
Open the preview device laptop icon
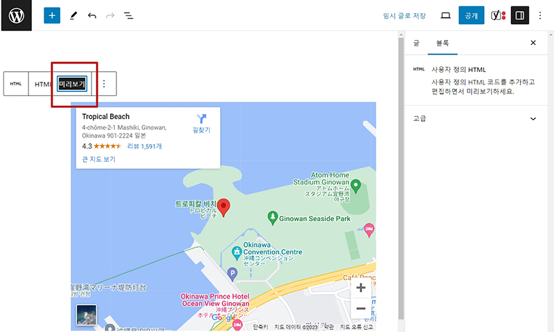[445, 15]
